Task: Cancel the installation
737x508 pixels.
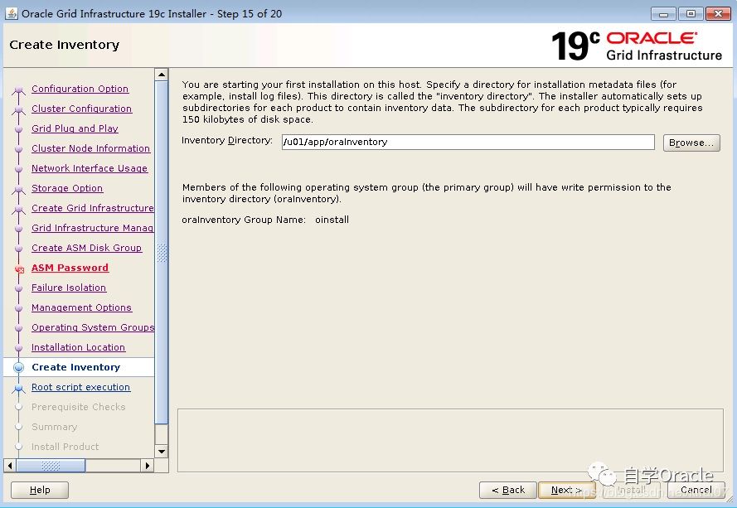Action: [x=696, y=490]
